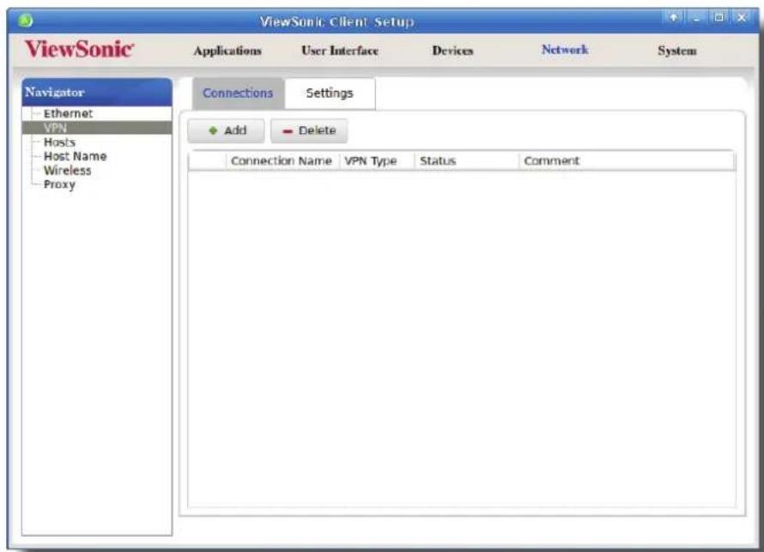Viewport: 764px width, 552px height.
Task: Add a new VPN connection
Action: 226,130
